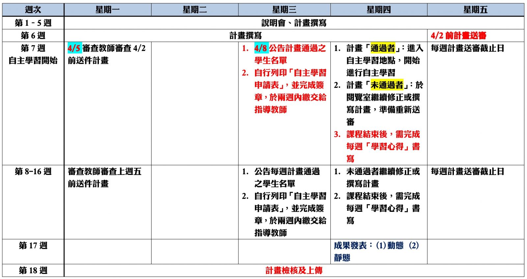This screenshot has width=527, height=279.
Task: Select the 星期一 column header
Action: 107,10
